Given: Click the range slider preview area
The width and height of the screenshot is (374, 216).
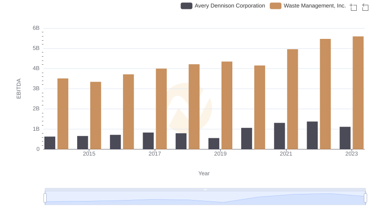Looking at the screenshot, I should coord(205,198).
